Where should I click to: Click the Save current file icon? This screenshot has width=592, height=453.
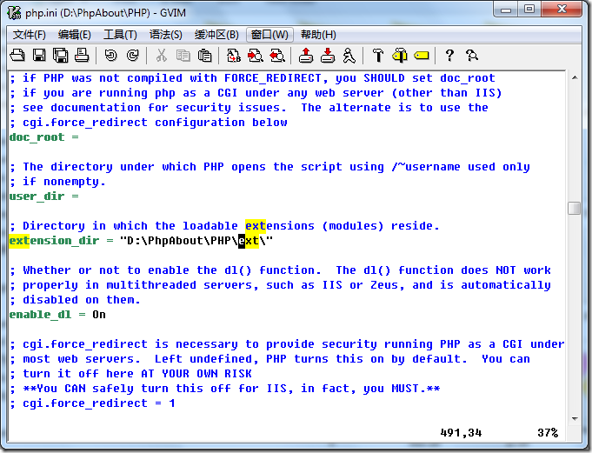point(39,56)
